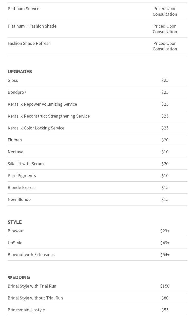
Task: Select Blowout with Extensions service
Action: point(31,255)
